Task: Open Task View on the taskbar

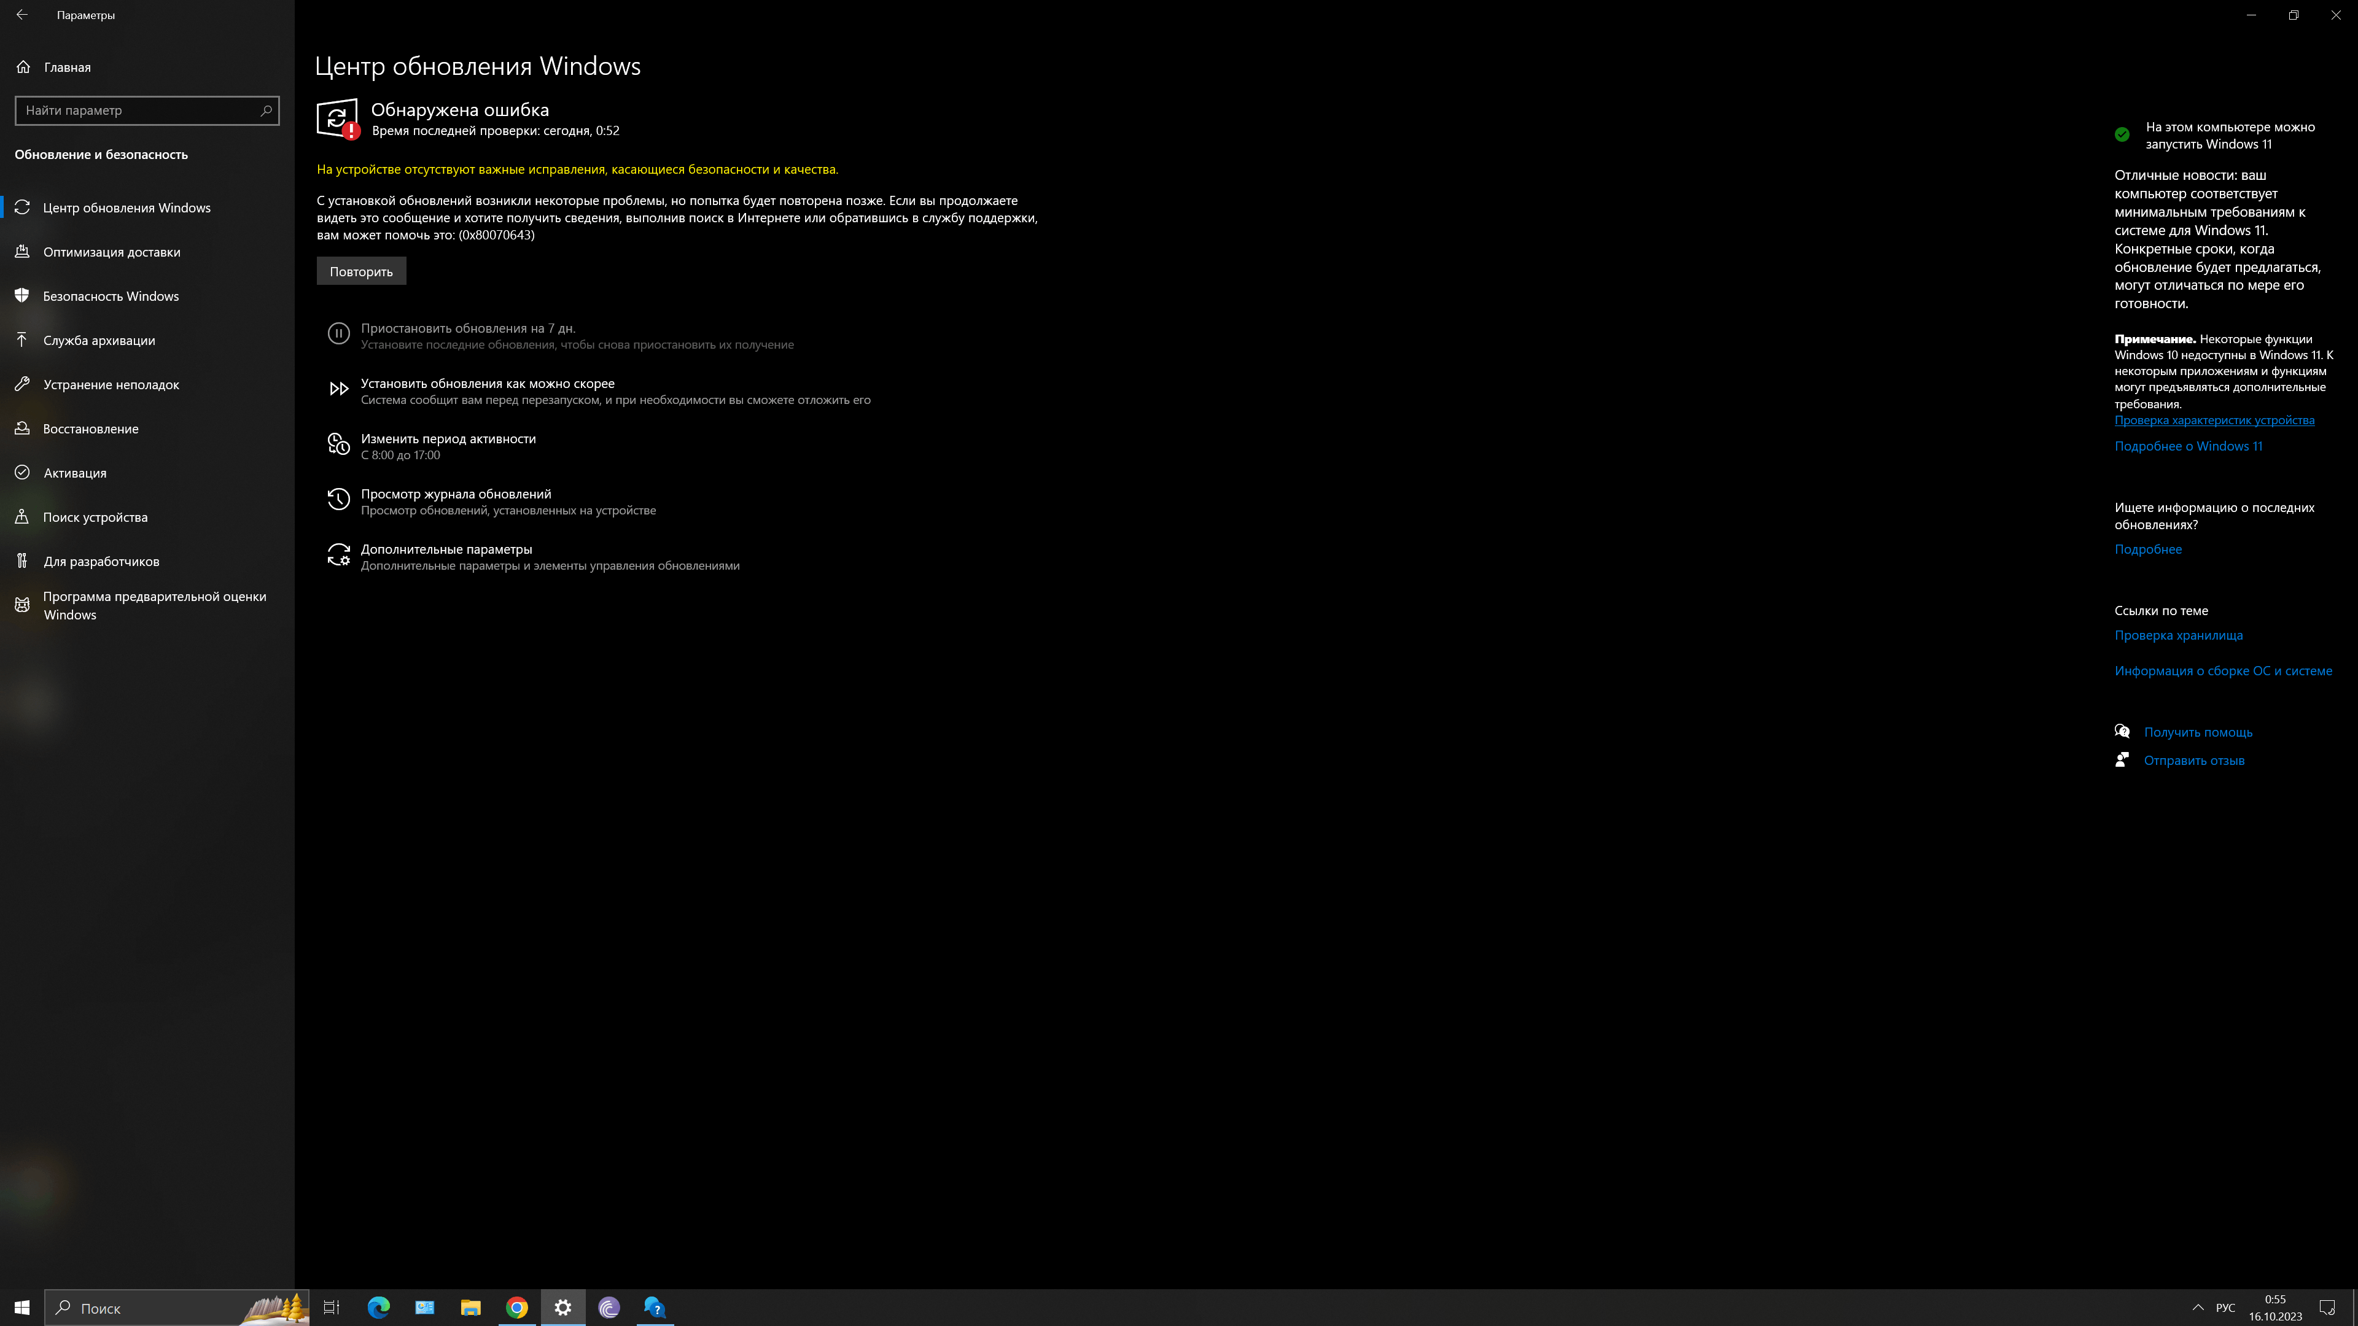Action: pos(332,1308)
